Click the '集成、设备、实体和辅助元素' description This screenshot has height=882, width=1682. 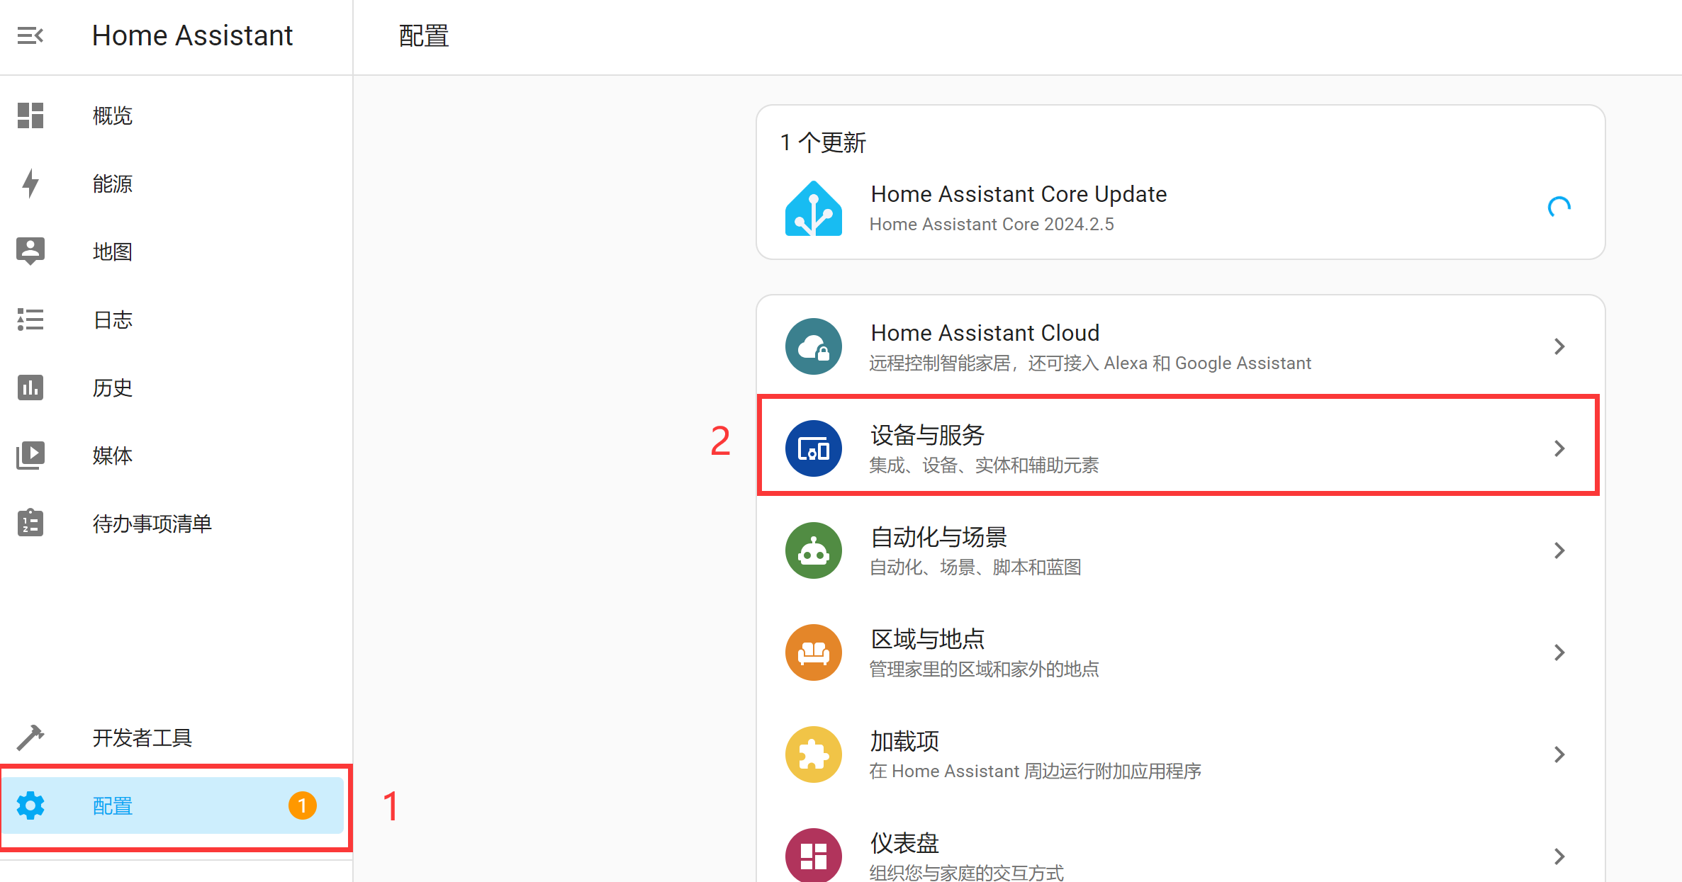985,465
